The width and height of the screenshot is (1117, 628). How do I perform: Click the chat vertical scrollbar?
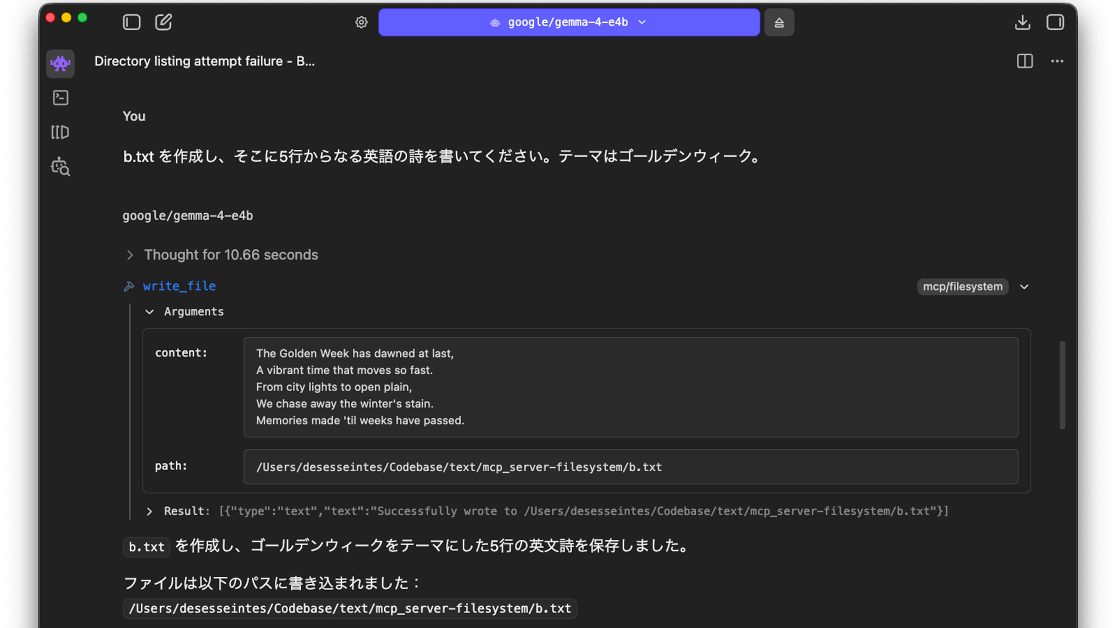click(1062, 385)
